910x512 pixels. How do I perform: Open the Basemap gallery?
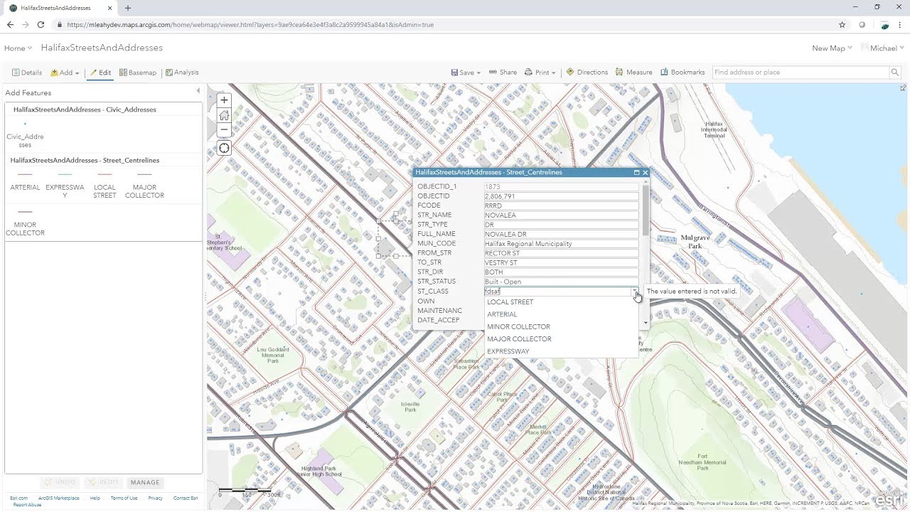[138, 73]
